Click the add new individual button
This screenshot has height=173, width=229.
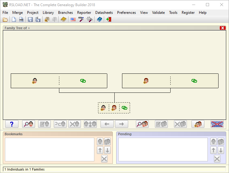(90, 124)
